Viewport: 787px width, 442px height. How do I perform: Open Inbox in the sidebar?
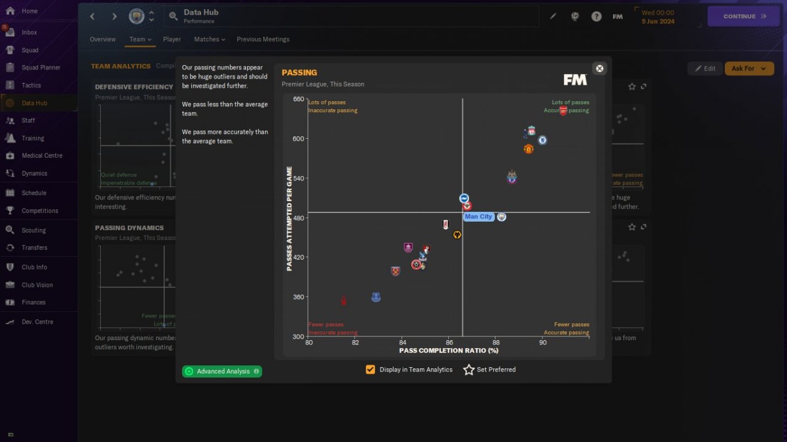pyautogui.click(x=39, y=33)
